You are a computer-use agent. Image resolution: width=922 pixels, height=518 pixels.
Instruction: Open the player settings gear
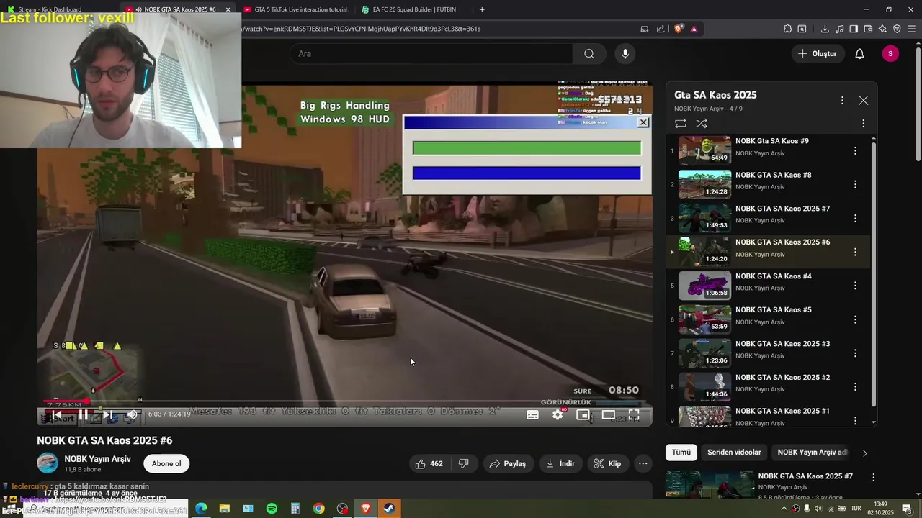558,415
